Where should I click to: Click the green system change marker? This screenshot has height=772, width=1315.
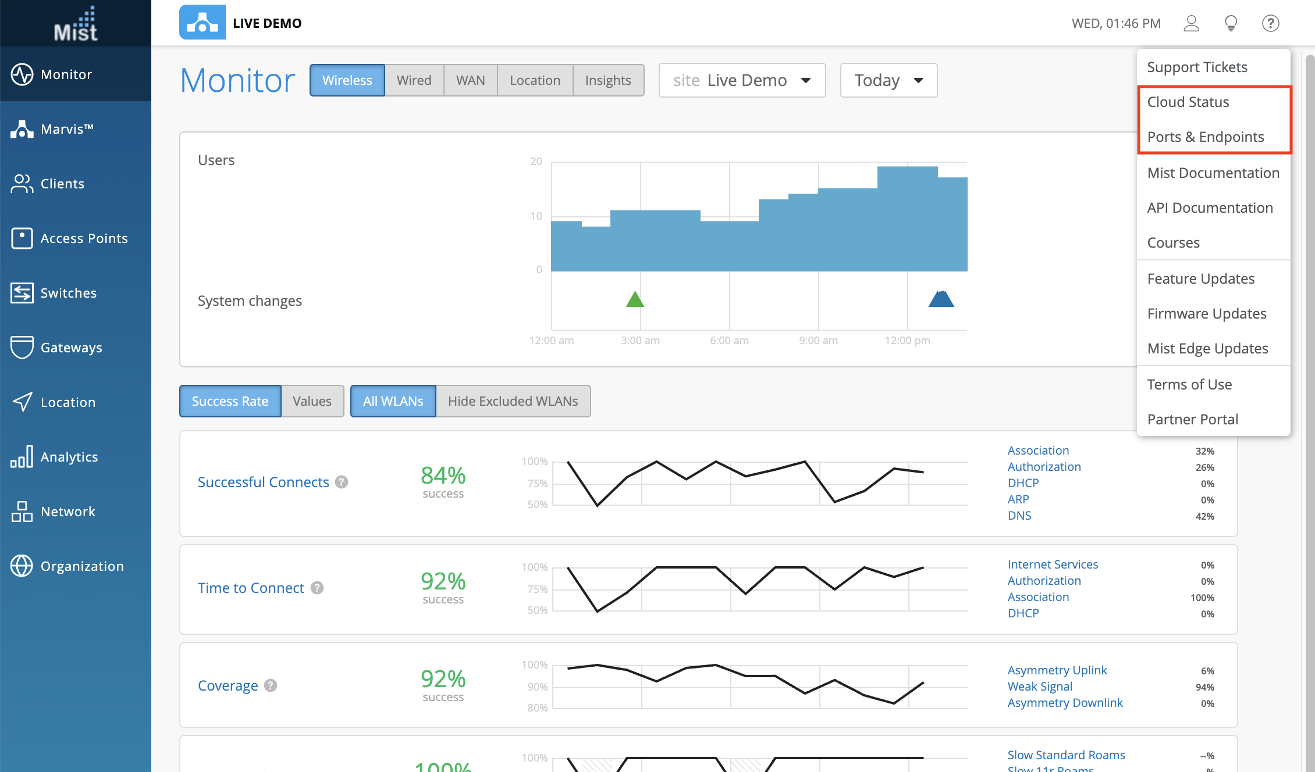[x=635, y=300]
